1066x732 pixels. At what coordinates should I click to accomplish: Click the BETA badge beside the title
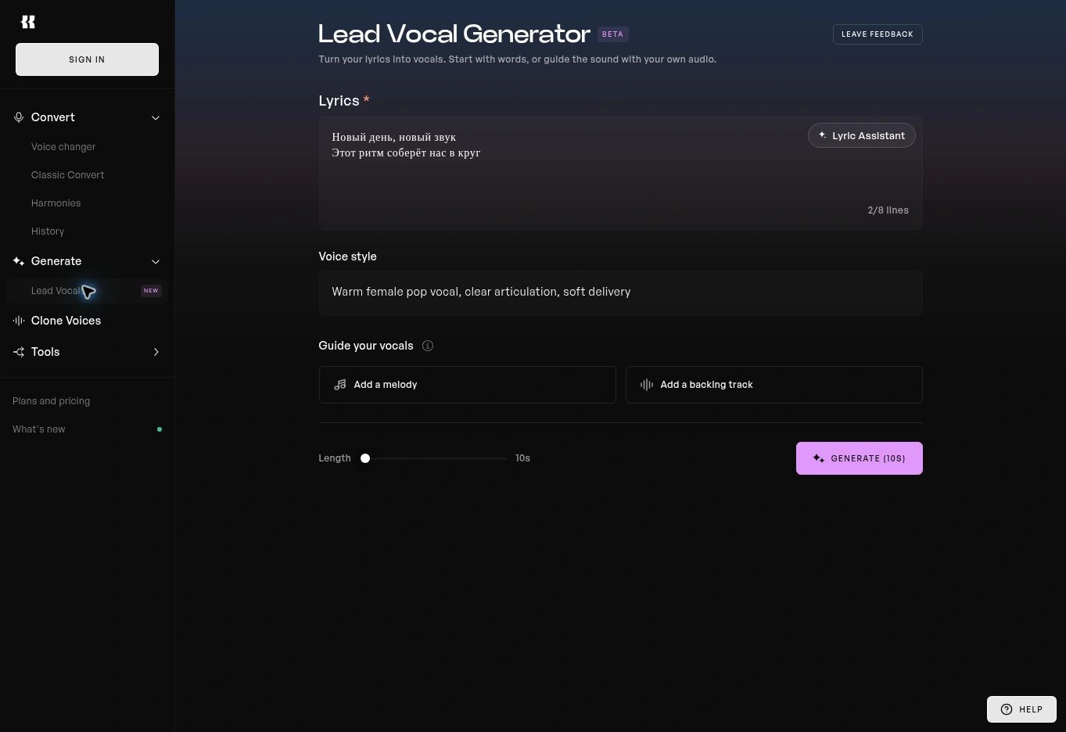613,34
